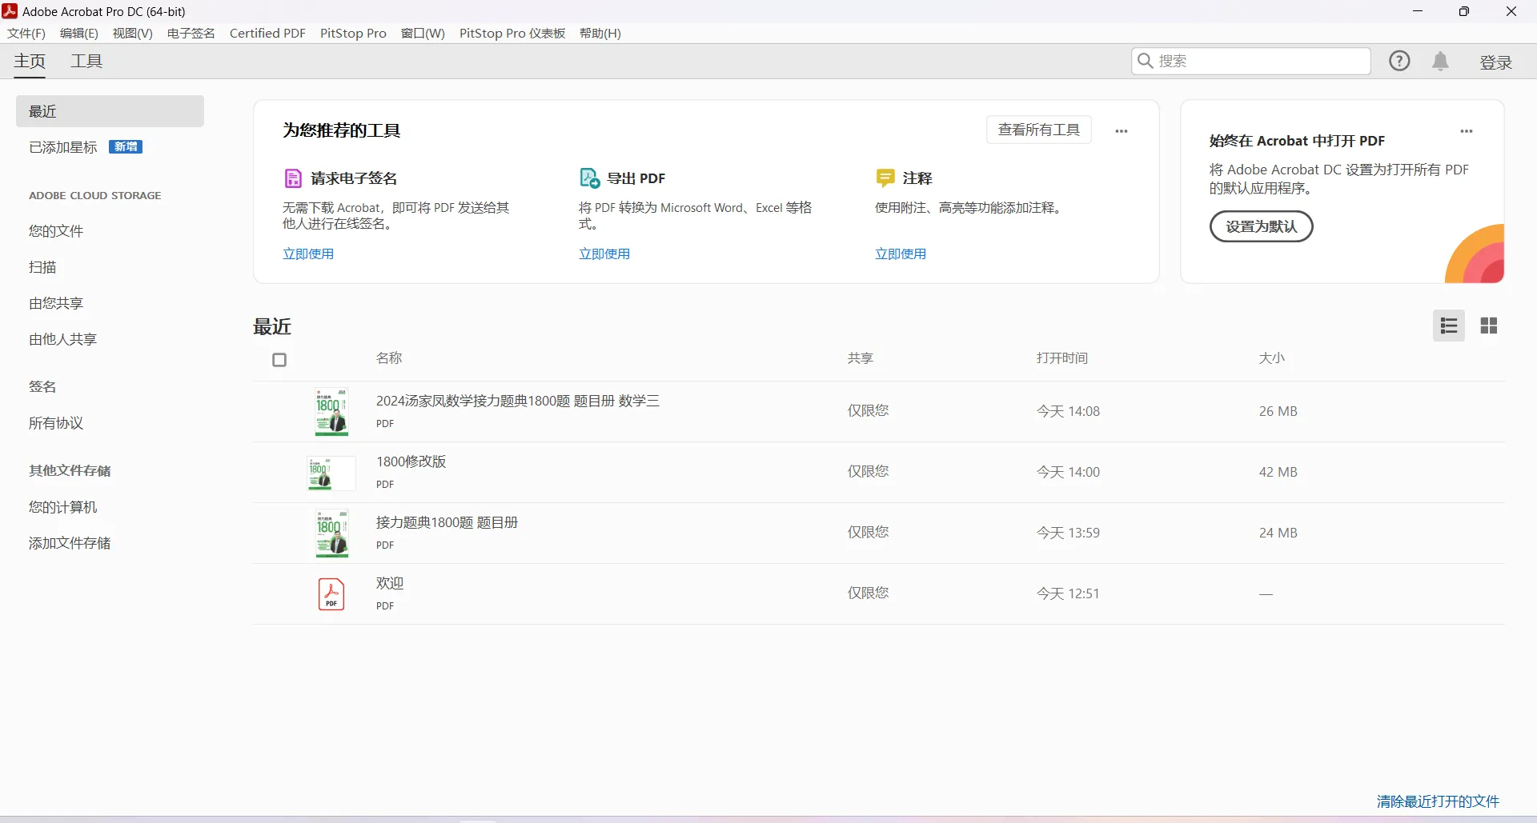Screen dimensions: 1537x823
Task: Switch to grid thumbnail view icon
Action: [x=1488, y=326]
